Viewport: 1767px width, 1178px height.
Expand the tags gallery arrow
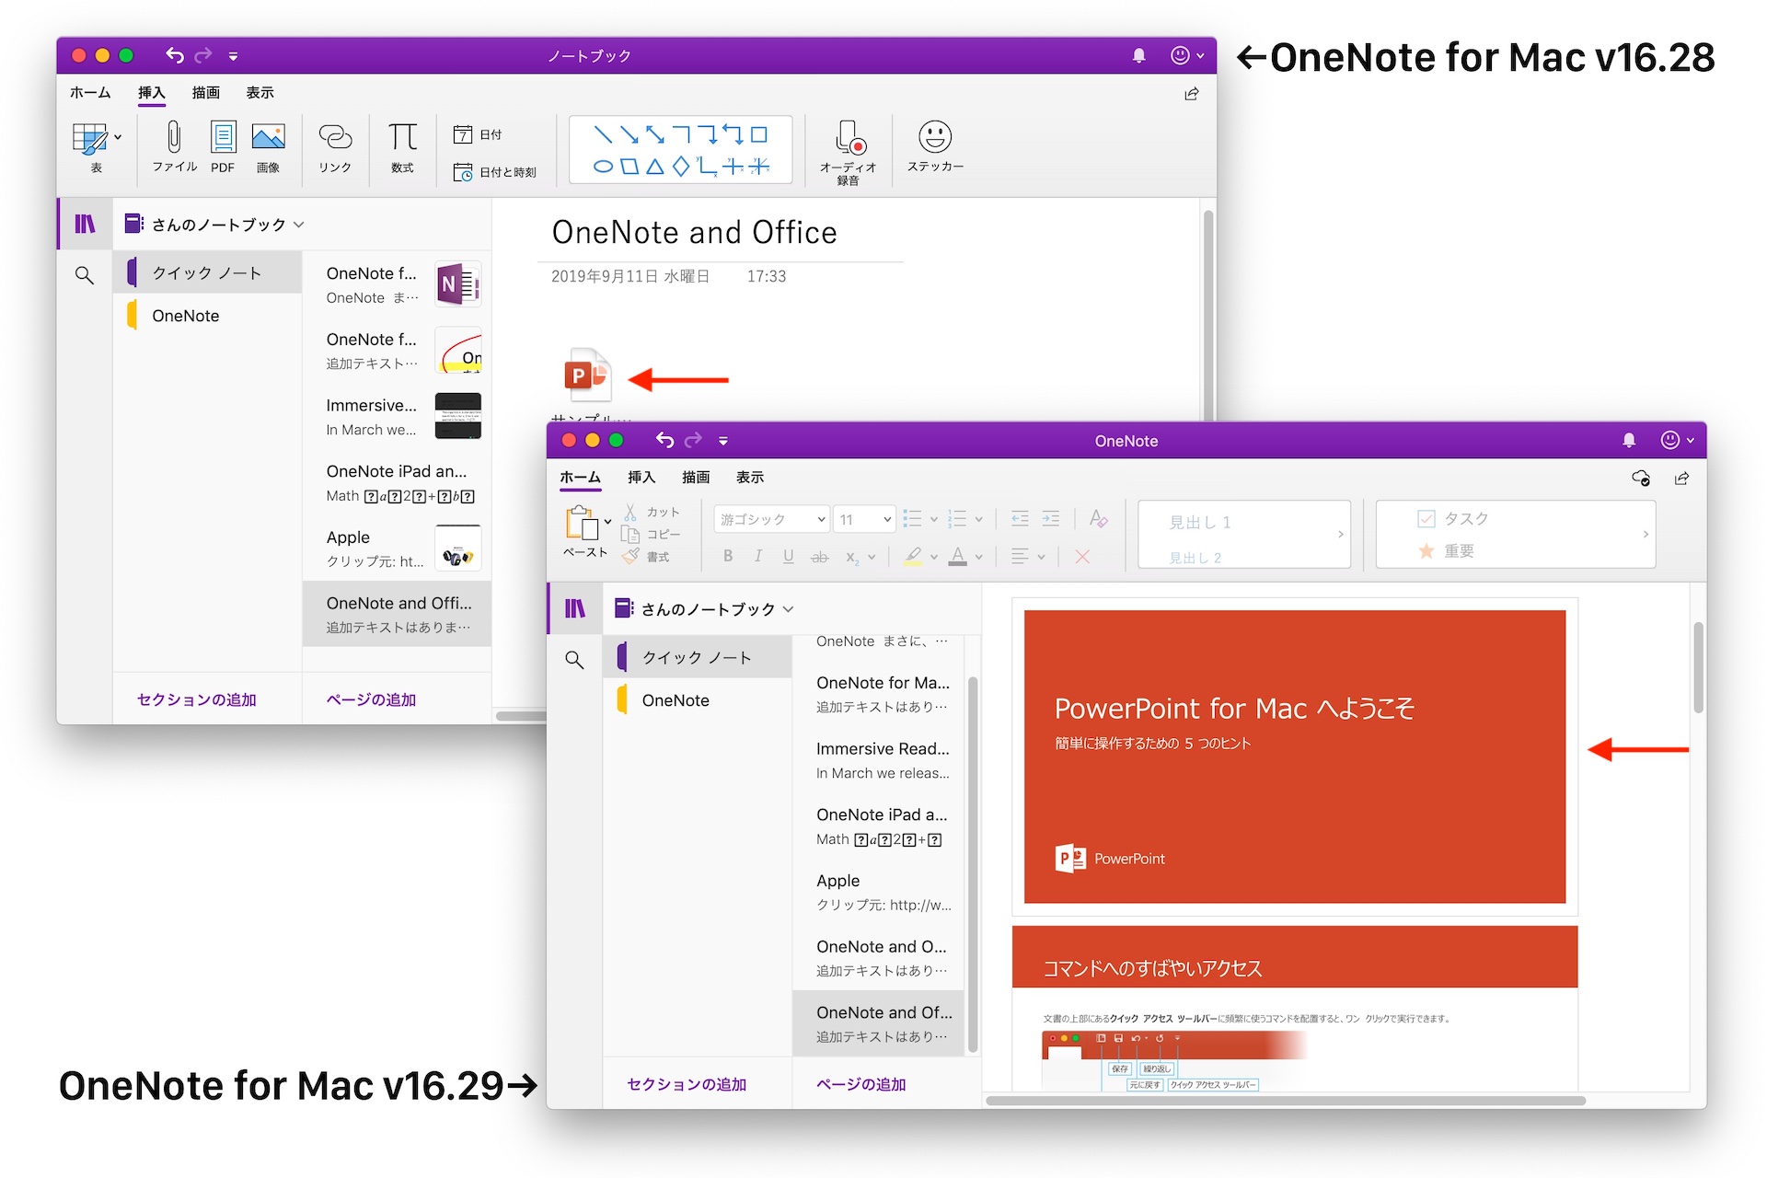1646,534
